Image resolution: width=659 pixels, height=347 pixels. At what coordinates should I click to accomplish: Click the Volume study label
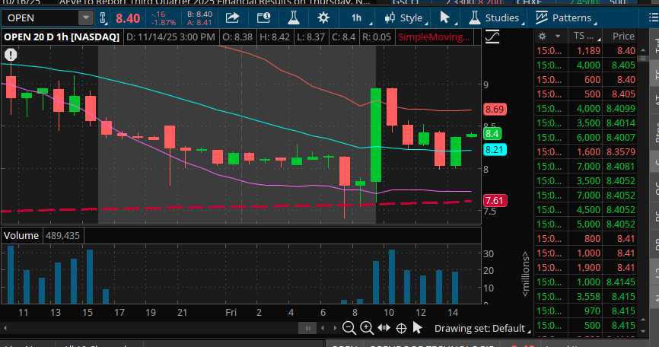point(21,235)
